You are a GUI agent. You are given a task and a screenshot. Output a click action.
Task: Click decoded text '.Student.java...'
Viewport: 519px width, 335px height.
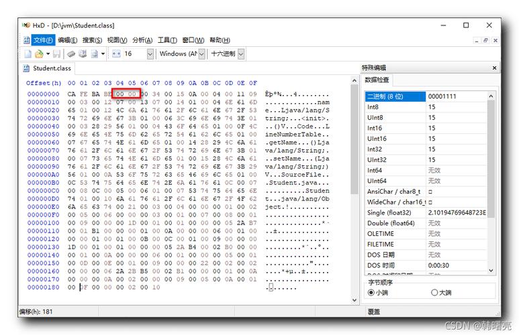tap(297, 183)
